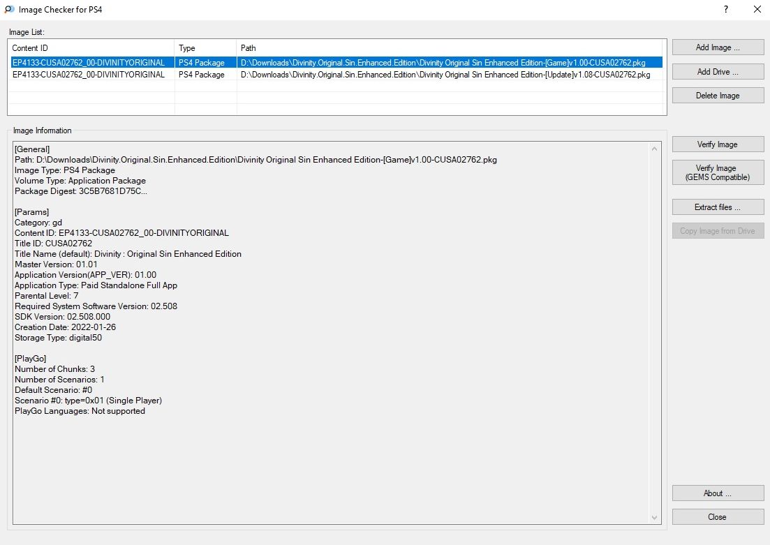Click the Content ID cell of the Update row

click(89, 75)
